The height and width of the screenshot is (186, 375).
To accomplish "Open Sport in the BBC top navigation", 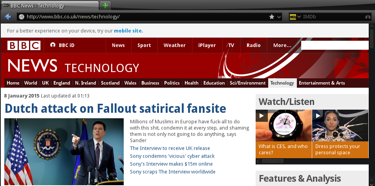I will click(x=144, y=45).
